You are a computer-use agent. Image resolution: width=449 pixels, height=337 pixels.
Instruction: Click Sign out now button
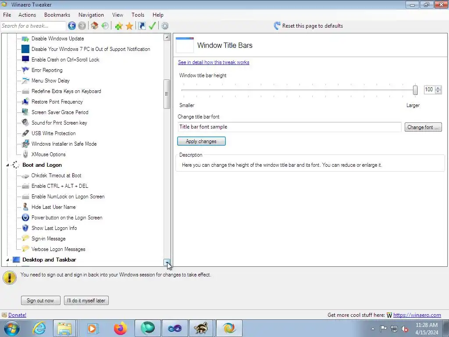(x=41, y=301)
